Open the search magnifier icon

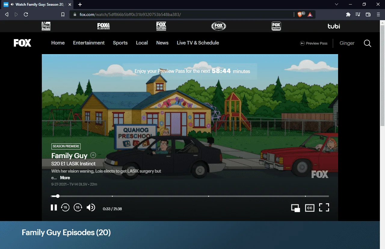368,43
